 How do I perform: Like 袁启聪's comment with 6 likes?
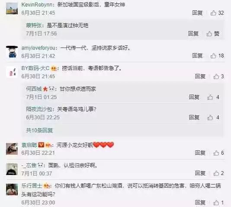coord(216,153)
